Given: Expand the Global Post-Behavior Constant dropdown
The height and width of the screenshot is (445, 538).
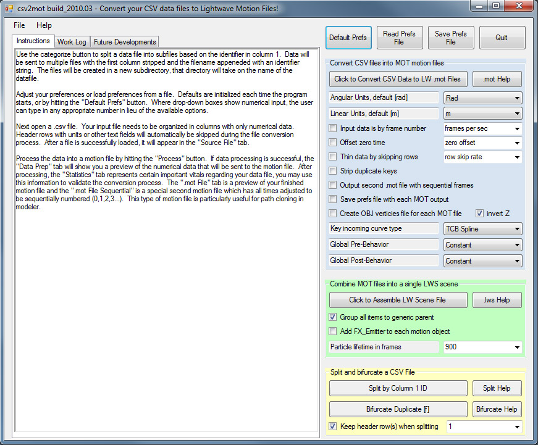Looking at the screenshot, I should (x=483, y=261).
